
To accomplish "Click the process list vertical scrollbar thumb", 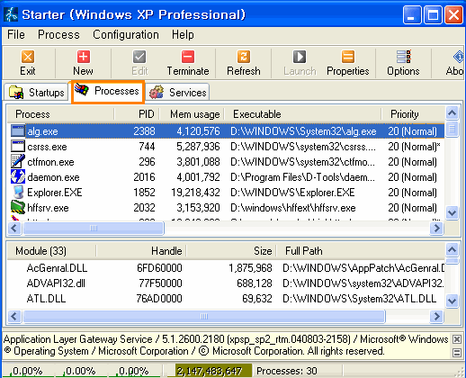I will click(x=452, y=129).
